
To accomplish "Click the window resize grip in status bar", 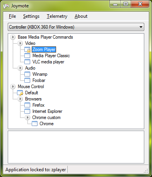I will [146, 171].
